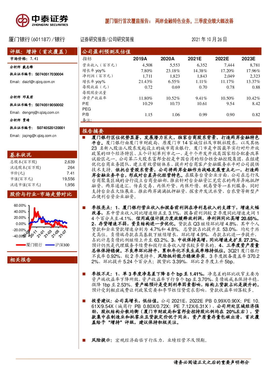The image size is (267, 378).
Task: Click the 2020A growth rate 23.18%
Action: [x=173, y=71]
